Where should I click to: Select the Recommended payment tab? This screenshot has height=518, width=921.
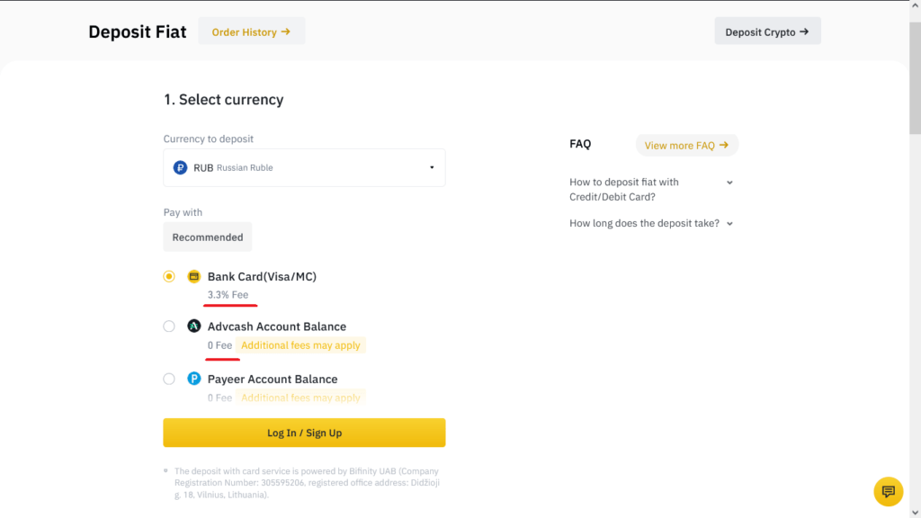[208, 237]
